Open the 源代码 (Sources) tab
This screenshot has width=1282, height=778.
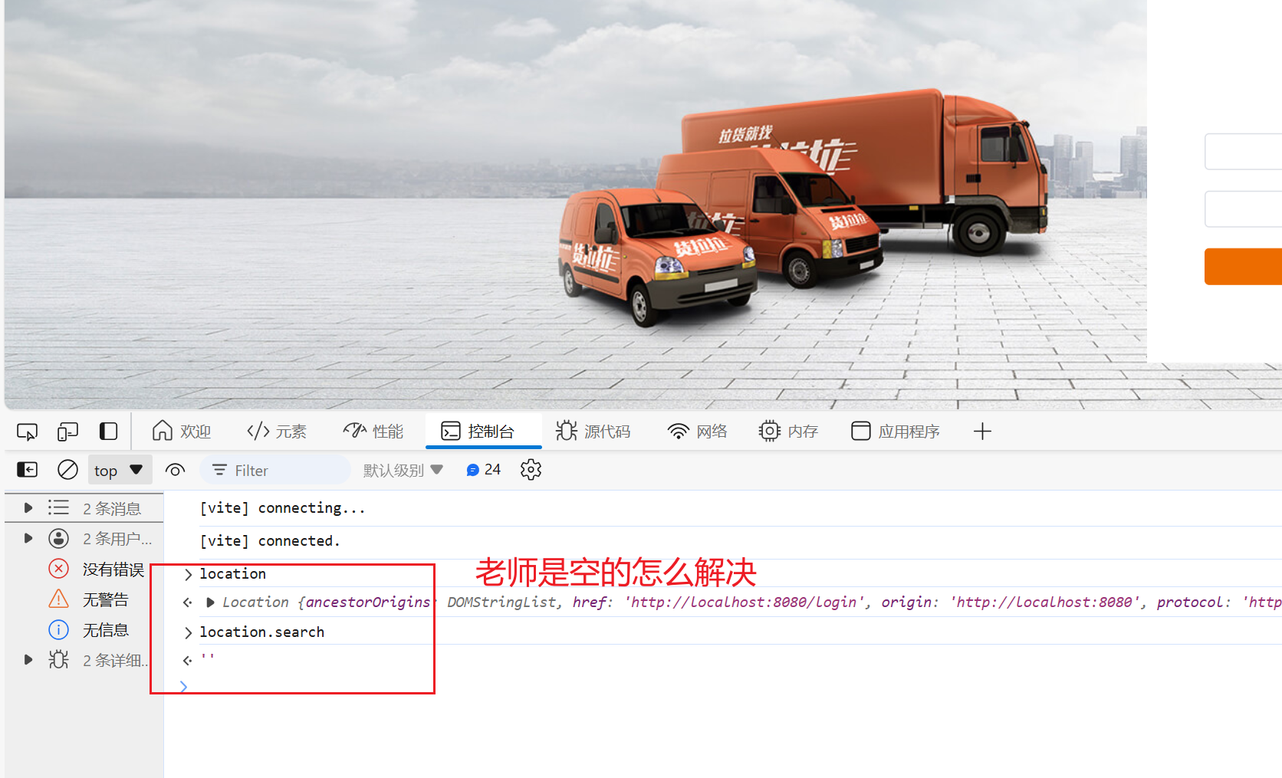593,432
